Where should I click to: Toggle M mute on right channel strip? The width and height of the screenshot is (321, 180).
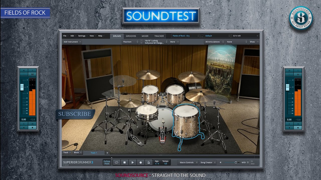click(x=290, y=71)
